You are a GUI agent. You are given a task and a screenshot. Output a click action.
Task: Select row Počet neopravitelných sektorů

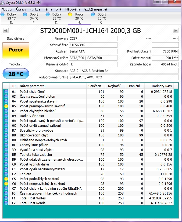[88, 184]
